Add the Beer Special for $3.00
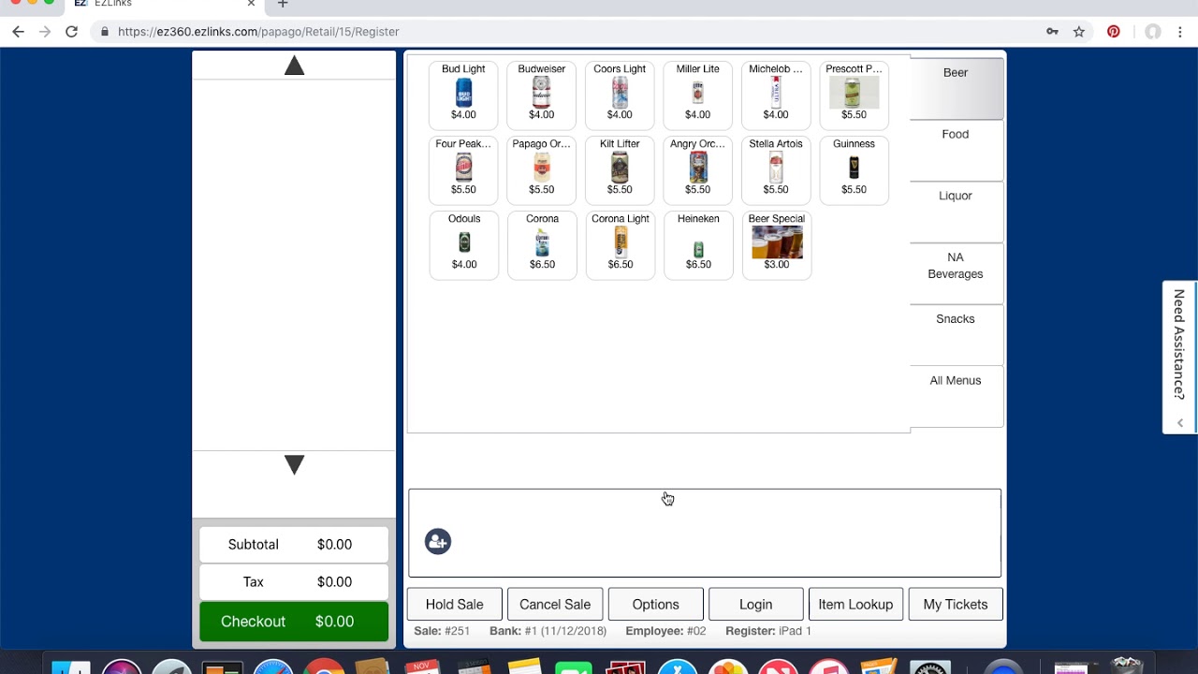The width and height of the screenshot is (1198, 674). (777, 244)
